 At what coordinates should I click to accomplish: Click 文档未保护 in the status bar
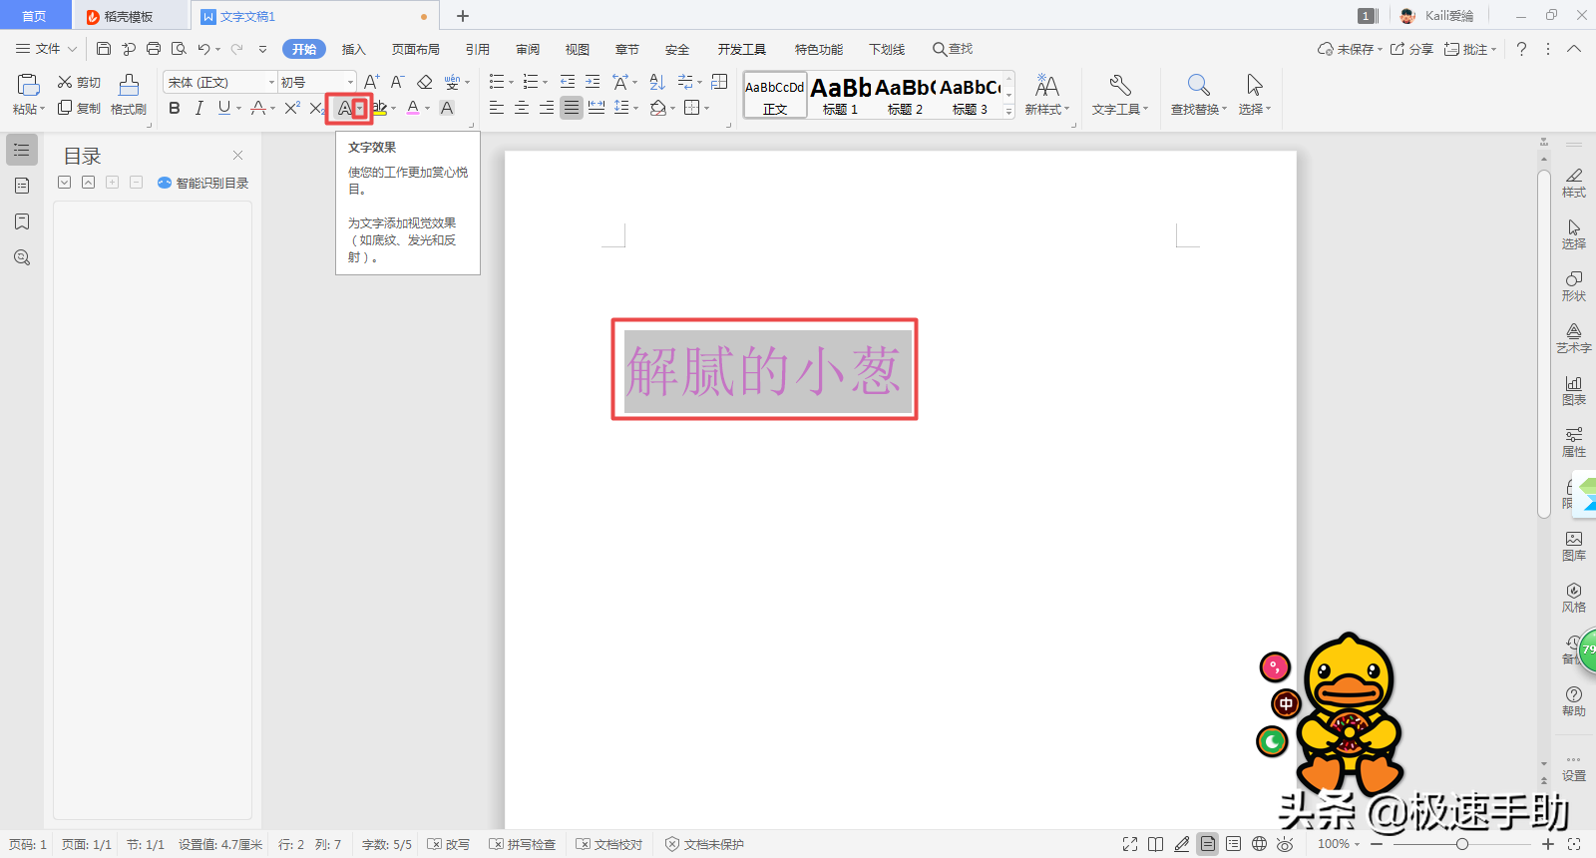pyautogui.click(x=705, y=844)
